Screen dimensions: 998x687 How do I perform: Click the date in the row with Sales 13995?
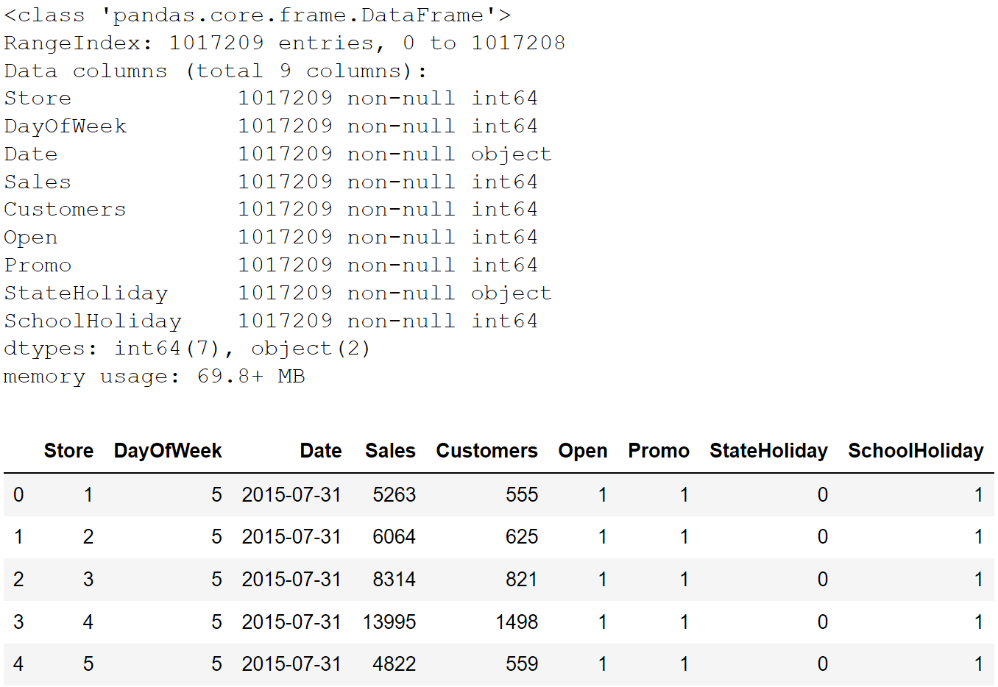[291, 622]
